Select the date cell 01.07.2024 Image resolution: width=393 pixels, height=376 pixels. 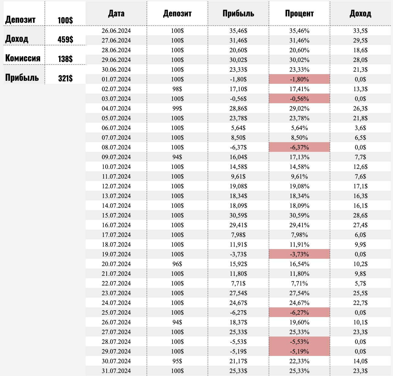tap(116, 79)
